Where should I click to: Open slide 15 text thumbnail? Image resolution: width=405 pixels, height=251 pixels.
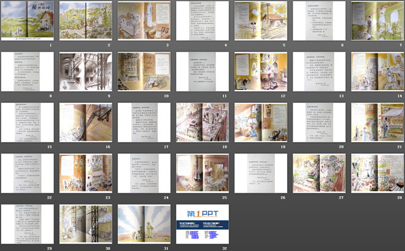coord(28,122)
